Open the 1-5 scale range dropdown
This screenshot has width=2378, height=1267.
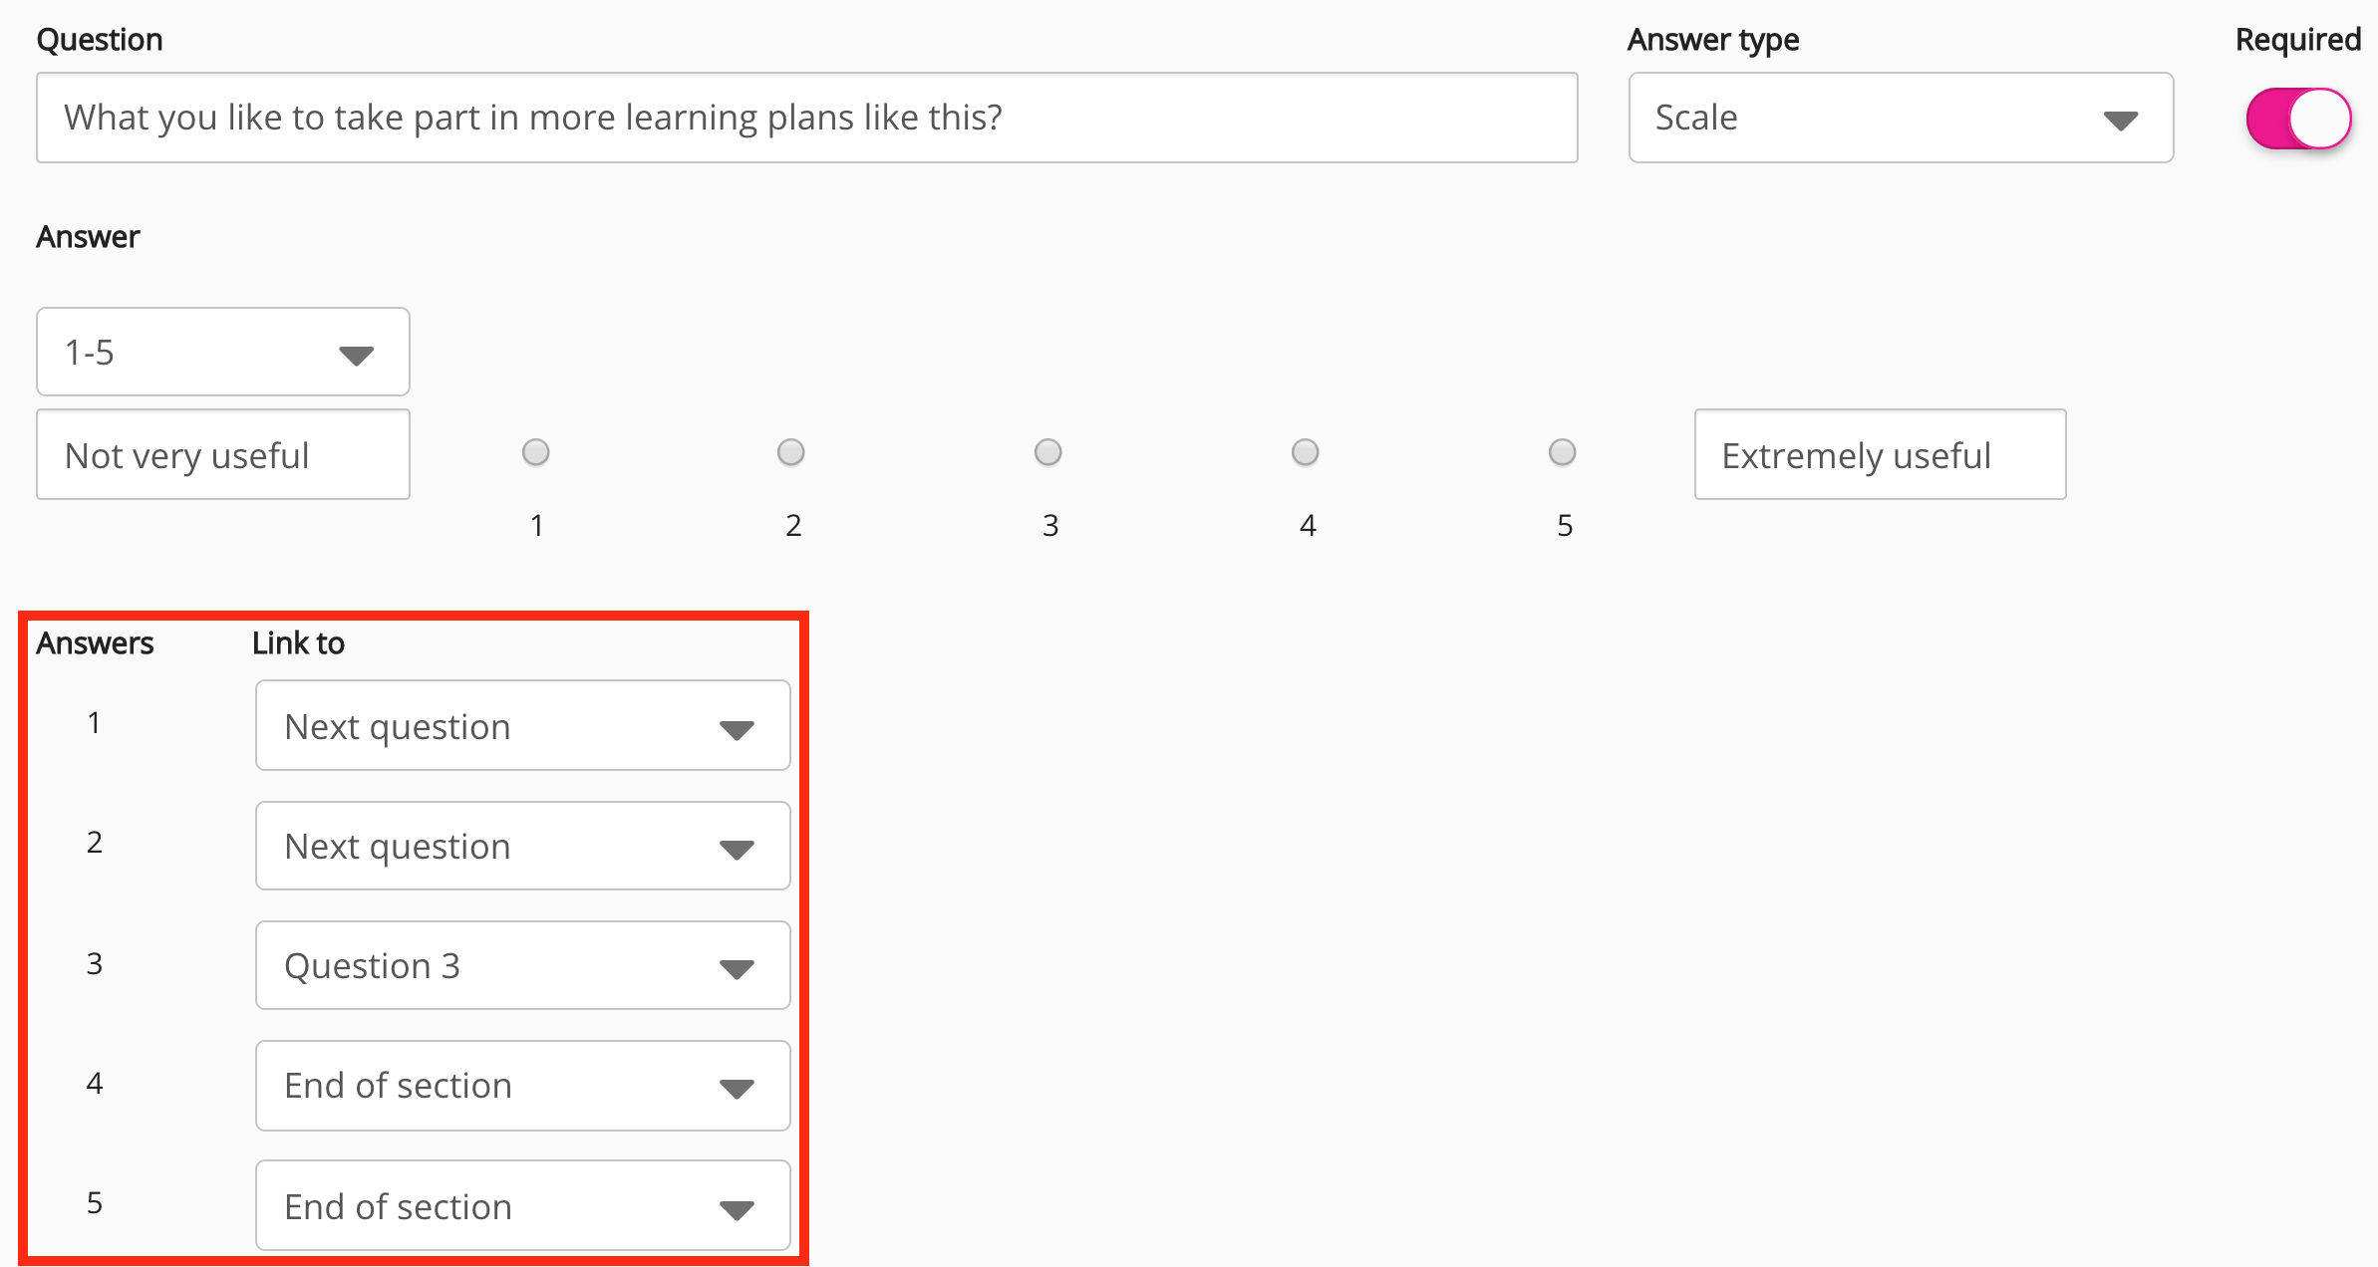click(222, 352)
